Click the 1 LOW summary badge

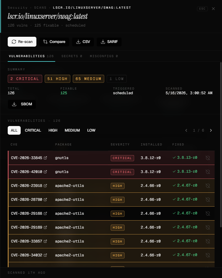pyautogui.click(x=117, y=79)
